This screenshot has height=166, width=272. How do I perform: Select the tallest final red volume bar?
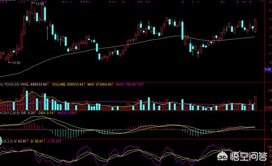pyautogui.click(x=255, y=103)
